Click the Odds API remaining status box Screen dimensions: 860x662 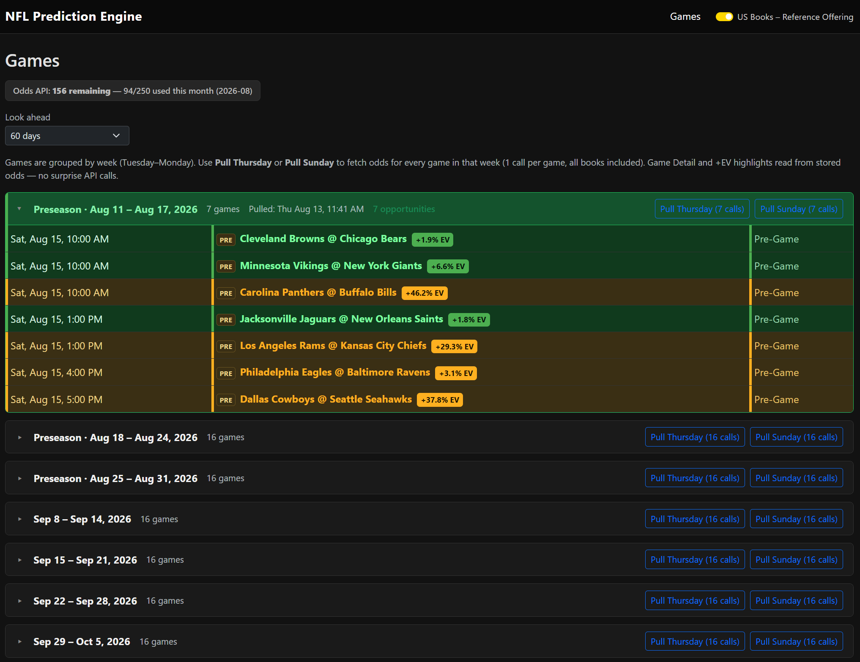point(133,91)
